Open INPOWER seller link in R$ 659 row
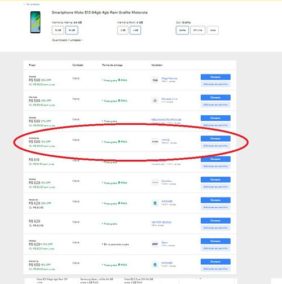Viewport: 282px width, 284px height. [x=167, y=263]
